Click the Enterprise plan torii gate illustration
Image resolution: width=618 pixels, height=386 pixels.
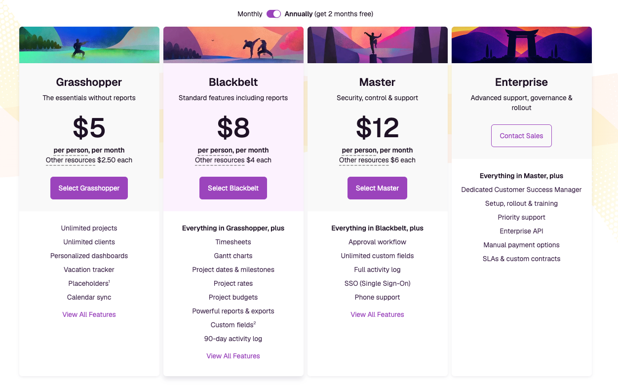(x=522, y=45)
